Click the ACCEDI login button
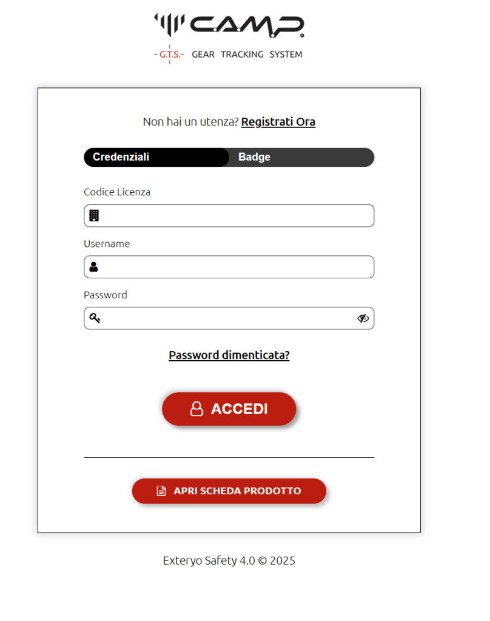 tap(229, 409)
